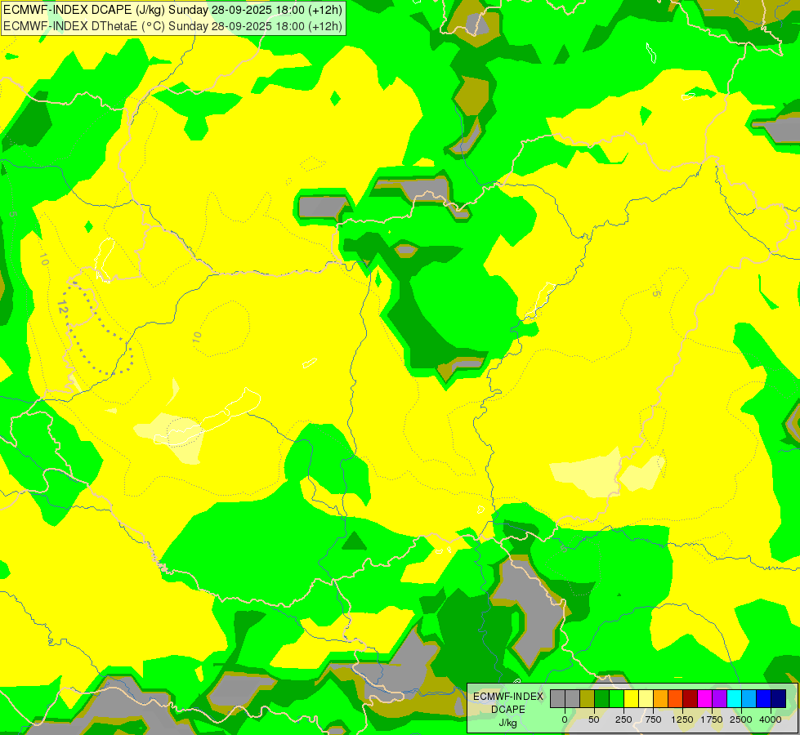Click the legend value '1750'

click(712, 719)
